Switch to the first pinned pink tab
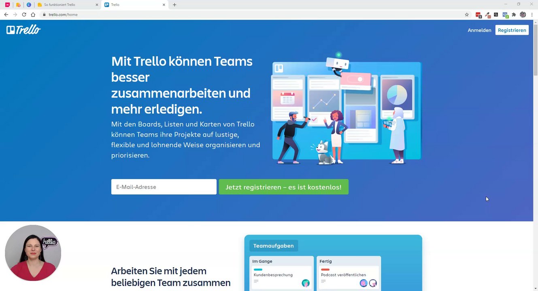Image resolution: width=538 pixels, height=291 pixels. pyautogui.click(x=7, y=5)
